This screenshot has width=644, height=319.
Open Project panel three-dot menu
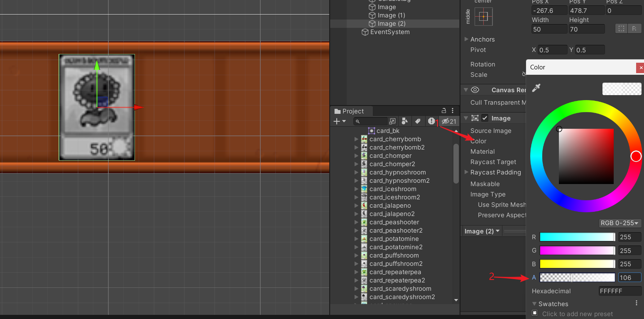(453, 111)
